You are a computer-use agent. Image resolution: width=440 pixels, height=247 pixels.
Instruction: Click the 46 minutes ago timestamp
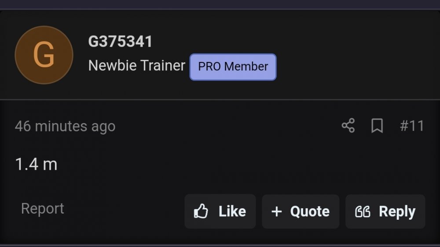pyautogui.click(x=65, y=126)
